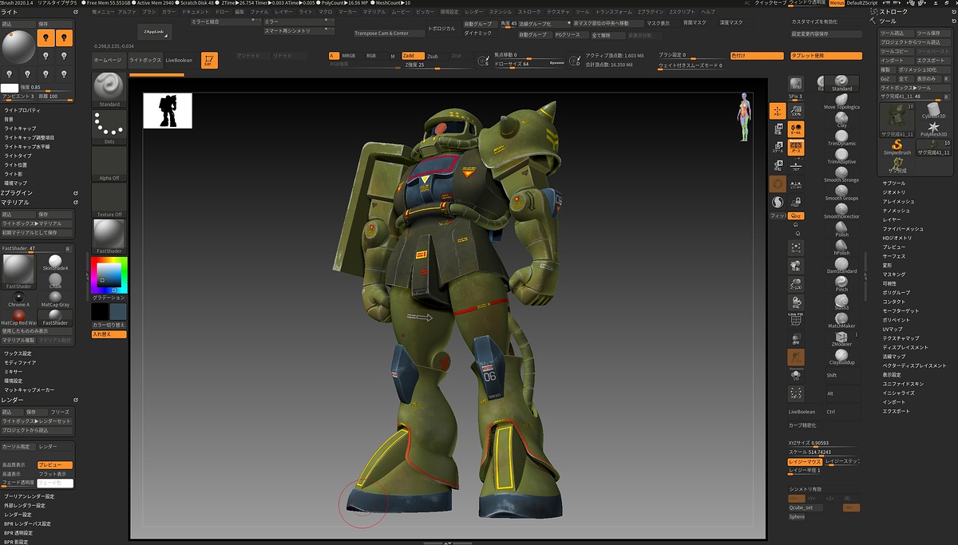Open the マテリアル menu
Screen dimensions: 958x545
(x=374, y=13)
